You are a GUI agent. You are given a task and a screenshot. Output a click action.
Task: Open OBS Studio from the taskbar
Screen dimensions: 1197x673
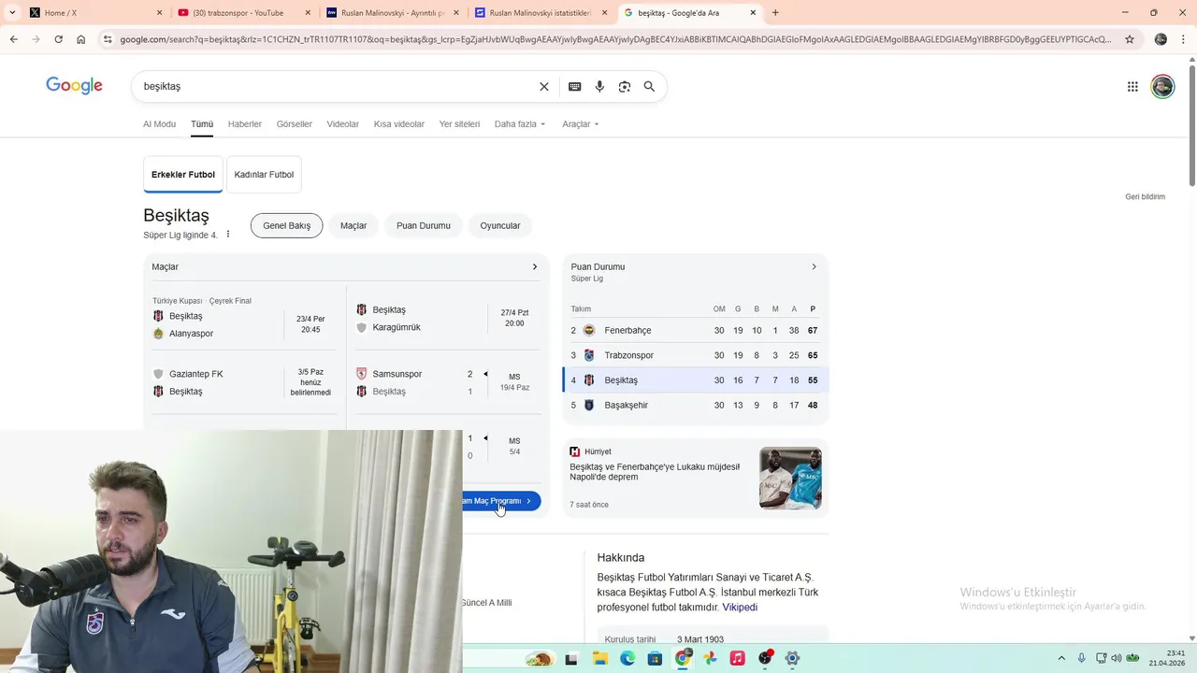(x=765, y=658)
